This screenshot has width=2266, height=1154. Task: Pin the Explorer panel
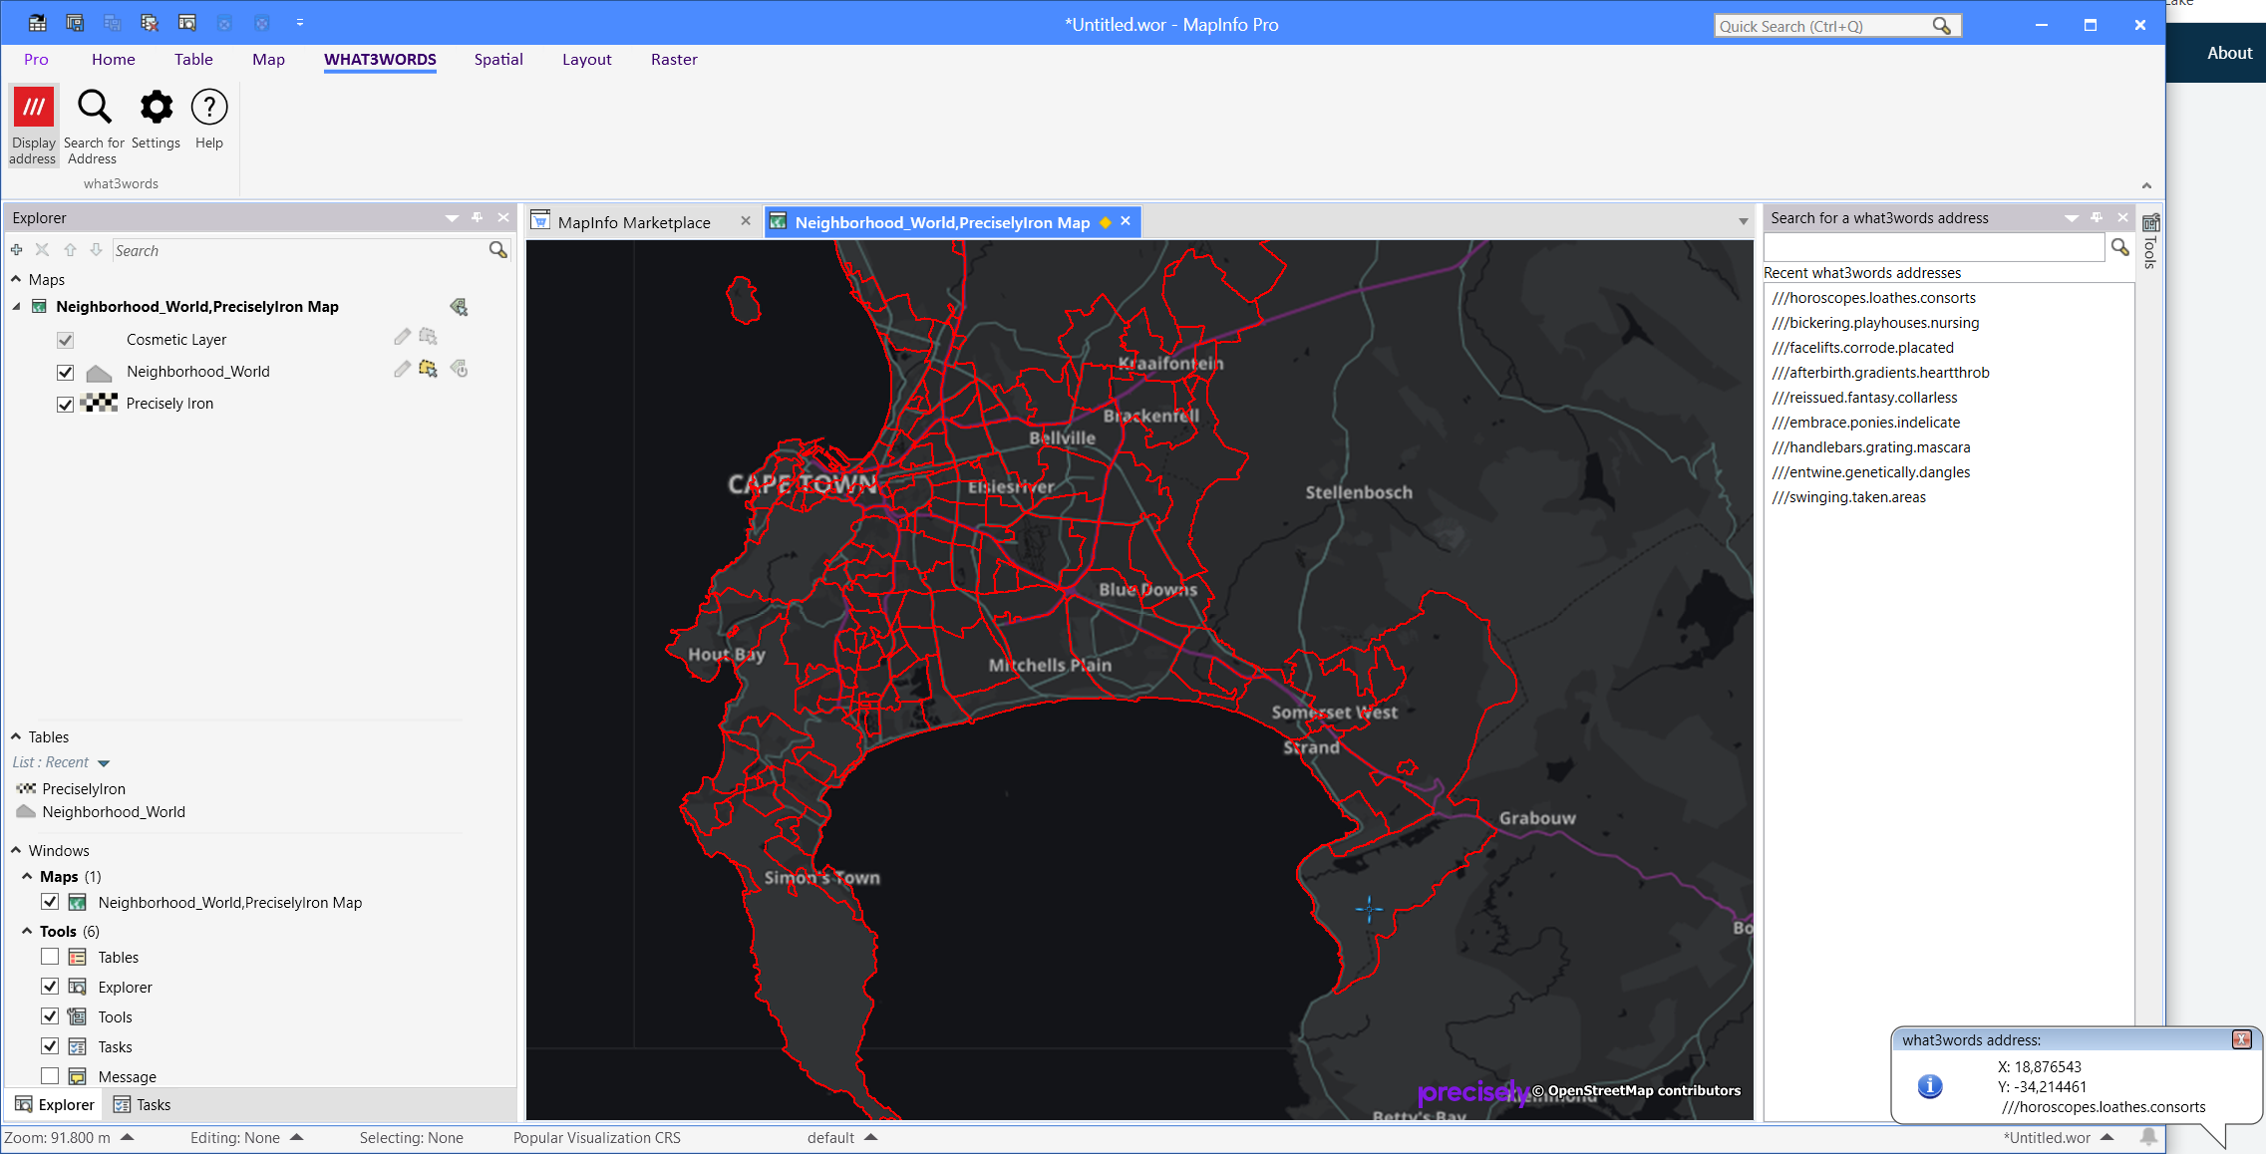pyautogui.click(x=478, y=217)
